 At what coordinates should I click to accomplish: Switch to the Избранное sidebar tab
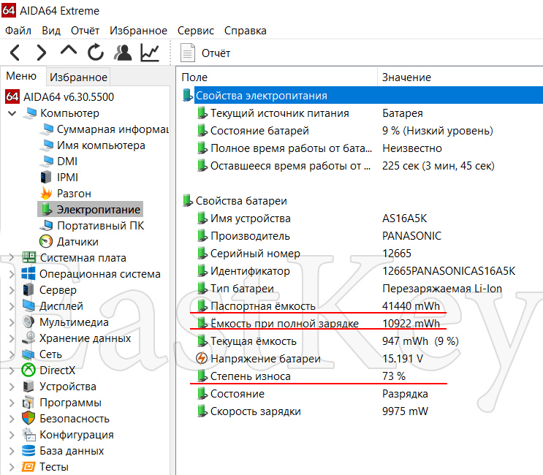[x=78, y=77]
